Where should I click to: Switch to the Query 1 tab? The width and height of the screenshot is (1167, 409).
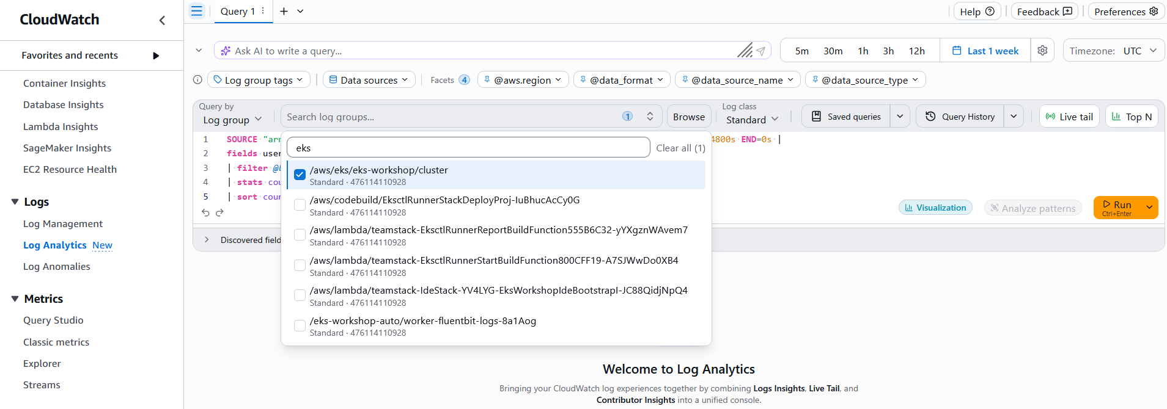point(238,11)
